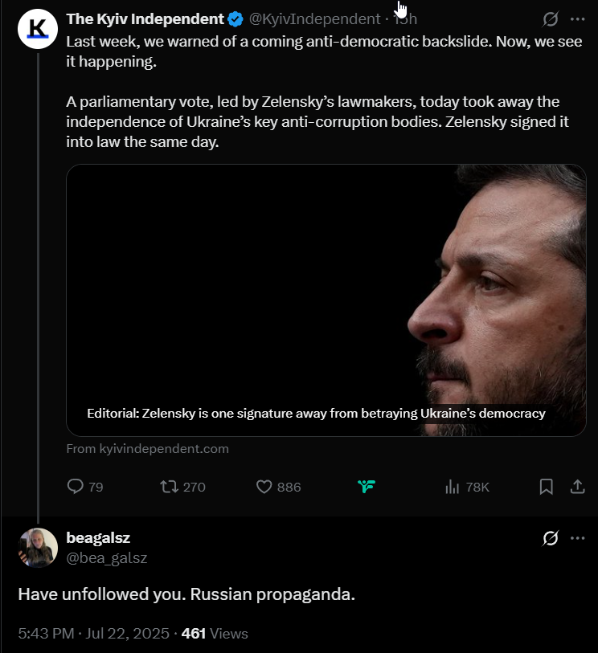Share the Kyiv Independent post
This screenshot has width=598, height=653.
click(x=578, y=487)
